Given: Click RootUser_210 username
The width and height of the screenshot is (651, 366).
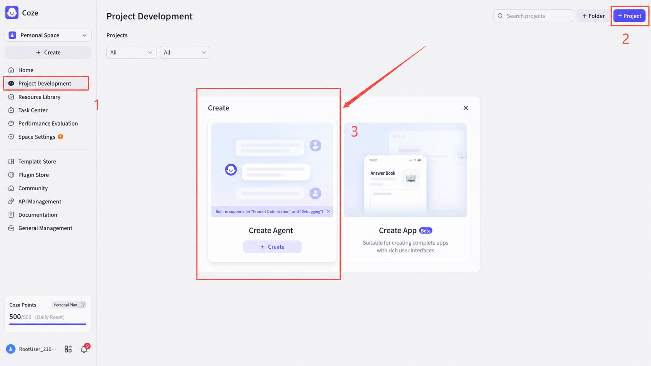Looking at the screenshot, I should click(37, 349).
